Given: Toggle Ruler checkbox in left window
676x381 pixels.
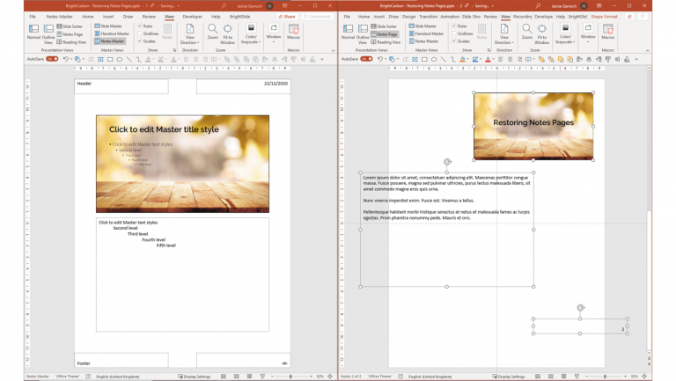Looking at the screenshot, I should click(140, 26).
